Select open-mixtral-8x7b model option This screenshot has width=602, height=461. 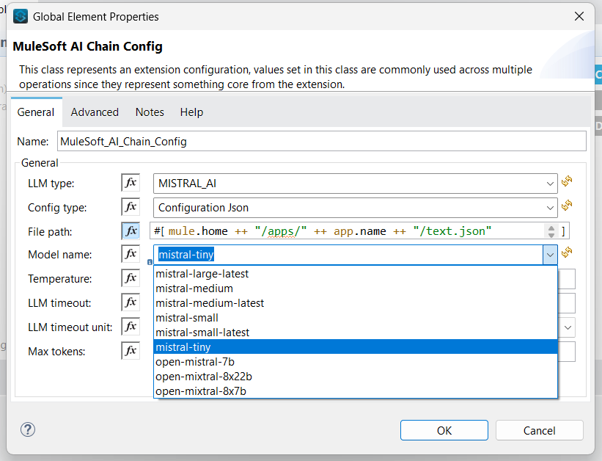click(x=356, y=391)
